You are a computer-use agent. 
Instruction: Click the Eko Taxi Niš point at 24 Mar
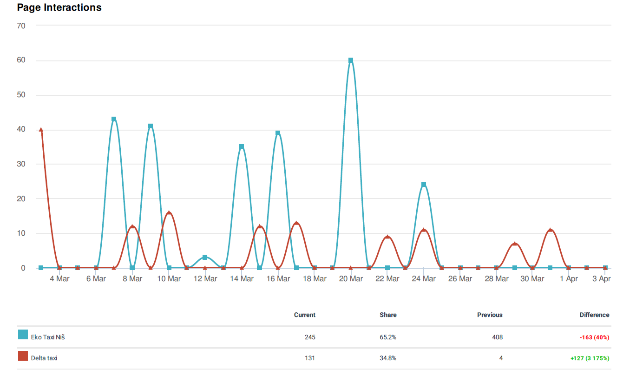point(424,185)
